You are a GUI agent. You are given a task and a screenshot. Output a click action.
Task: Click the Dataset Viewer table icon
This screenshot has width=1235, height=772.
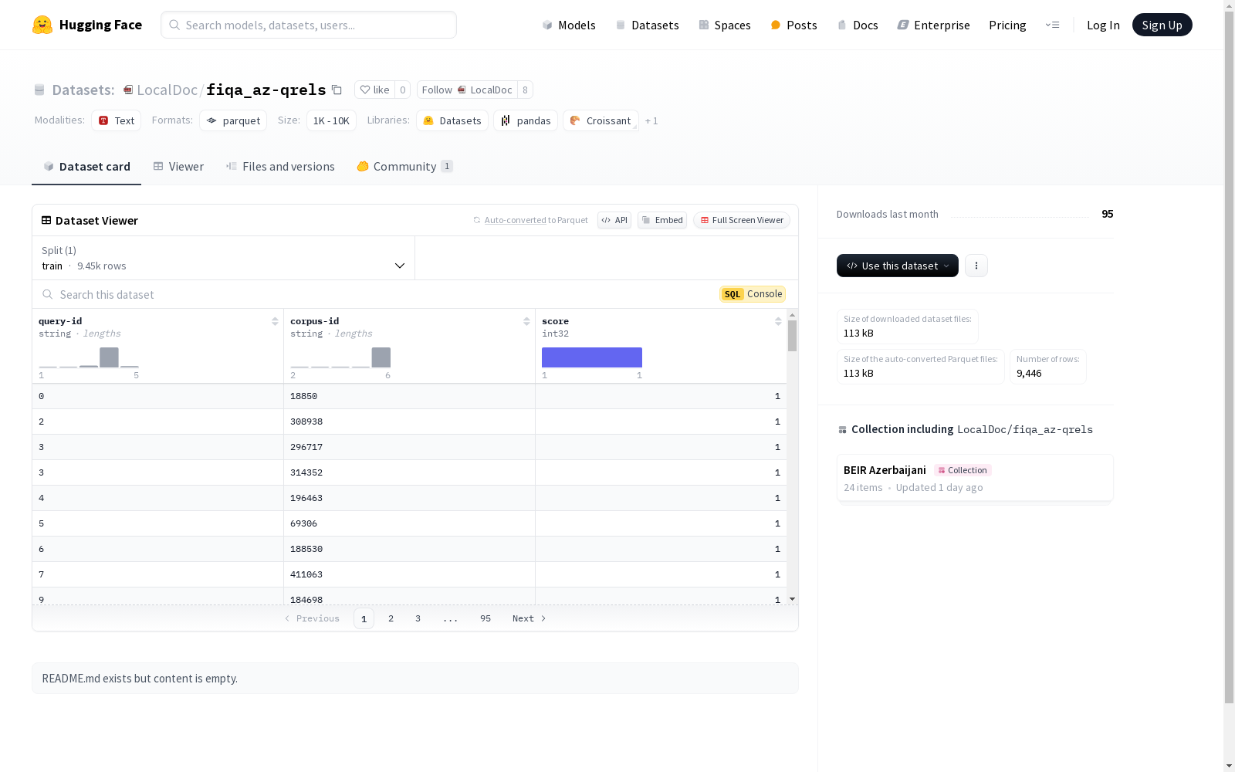46,220
